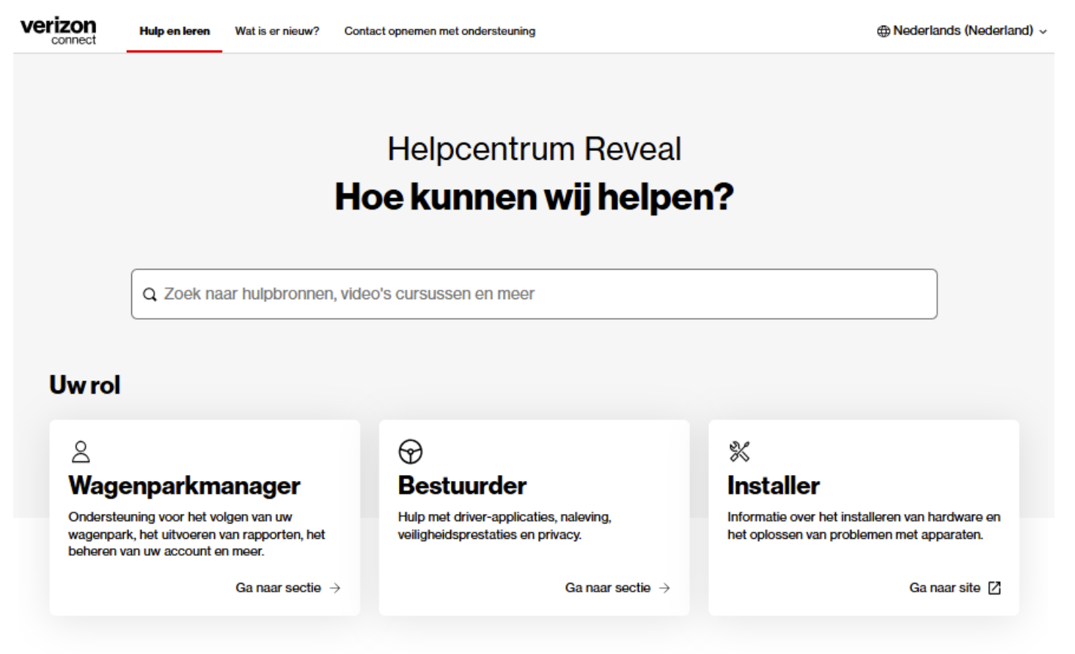This screenshot has width=1075, height=654.
Task: Select the Installer heading
Action: pyautogui.click(x=773, y=485)
